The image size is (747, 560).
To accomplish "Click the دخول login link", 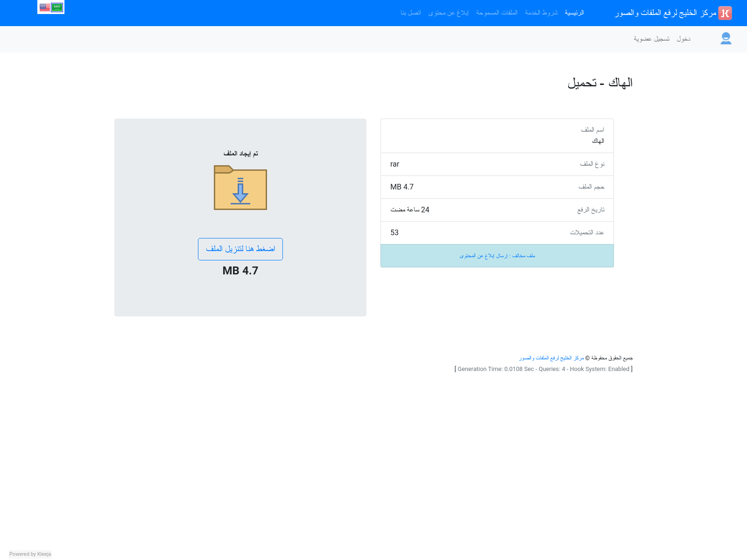I will click(x=684, y=39).
